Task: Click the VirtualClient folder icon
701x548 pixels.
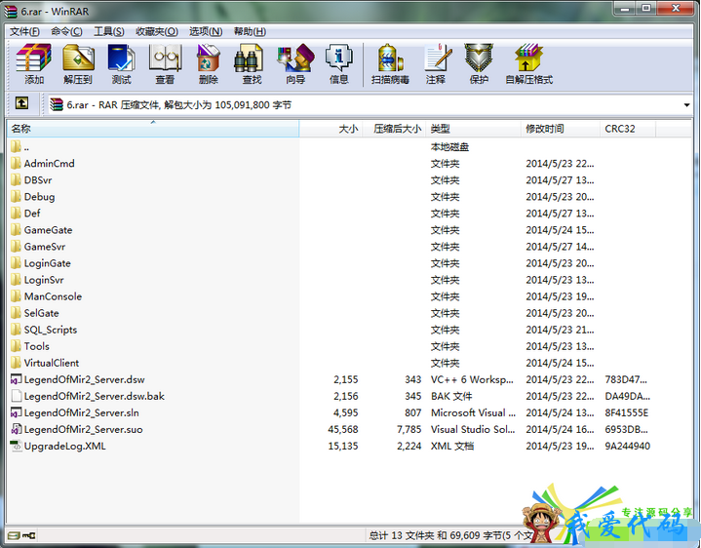Action: 17,363
